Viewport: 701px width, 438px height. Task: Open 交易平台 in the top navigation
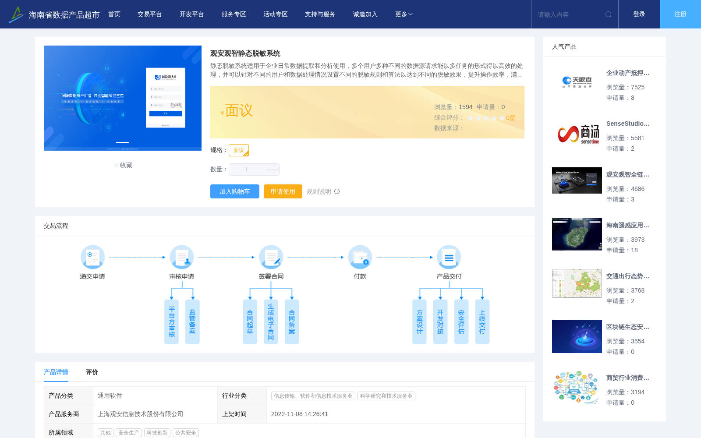[x=150, y=14]
